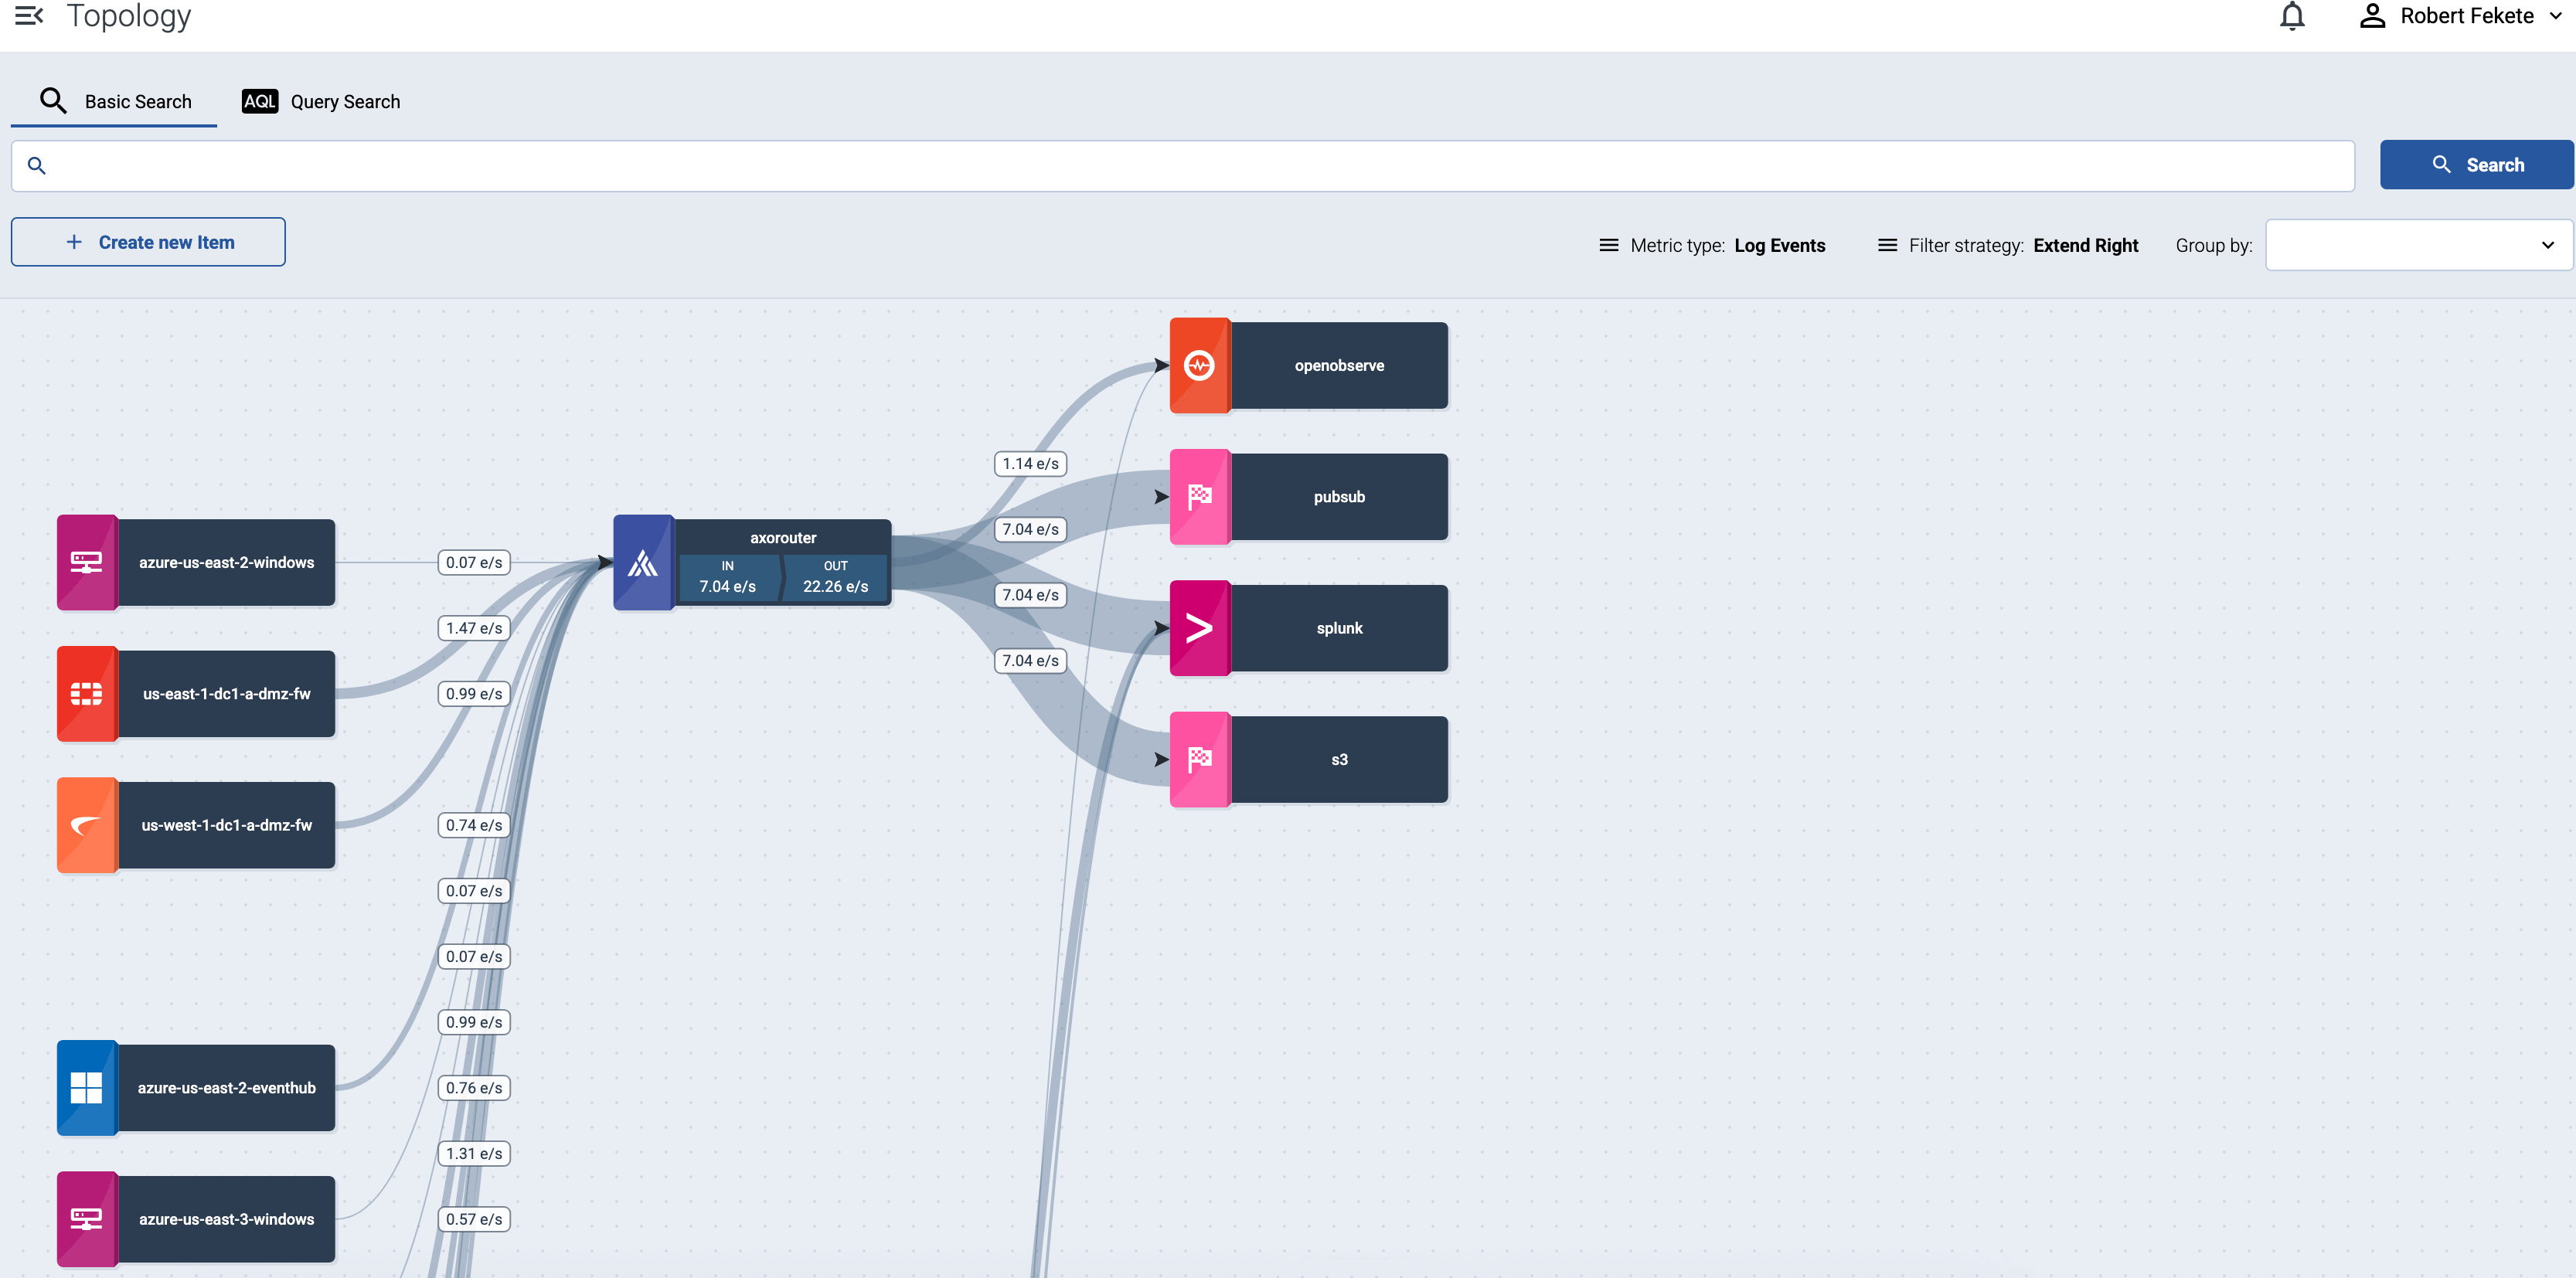Click the 0.74 e/s edge label
The height and width of the screenshot is (1278, 2576).
(x=474, y=825)
